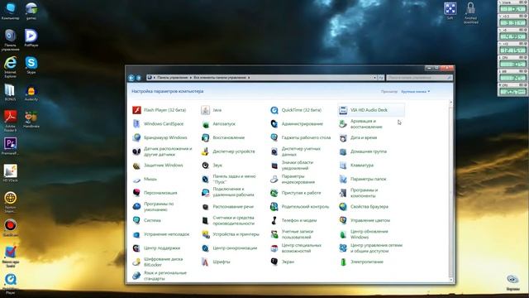This screenshot has height=298, width=529.
Task: Click the Forward navigation button
Action: 138,78
